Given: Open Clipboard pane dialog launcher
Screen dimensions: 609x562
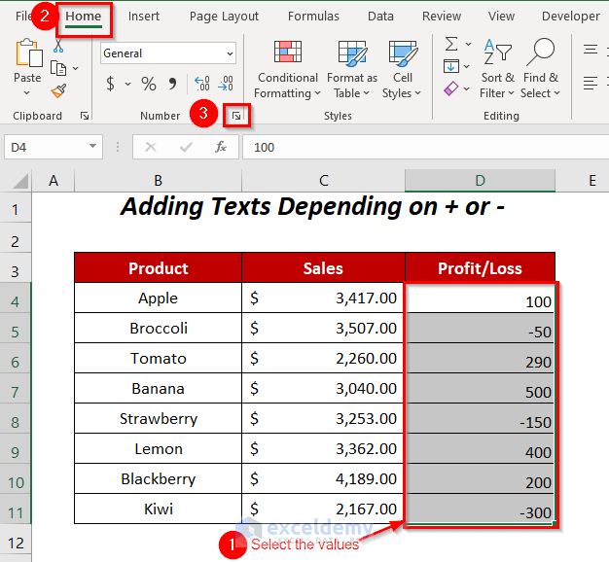Looking at the screenshot, I should coord(85,117).
